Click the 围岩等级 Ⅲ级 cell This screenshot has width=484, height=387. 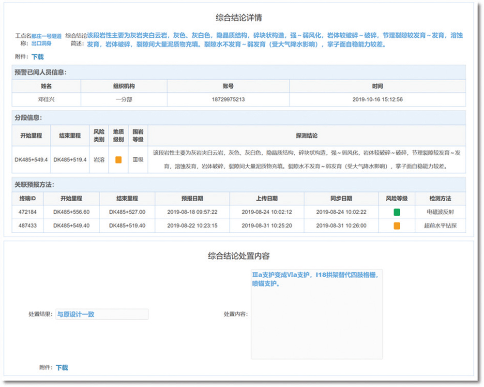point(138,160)
